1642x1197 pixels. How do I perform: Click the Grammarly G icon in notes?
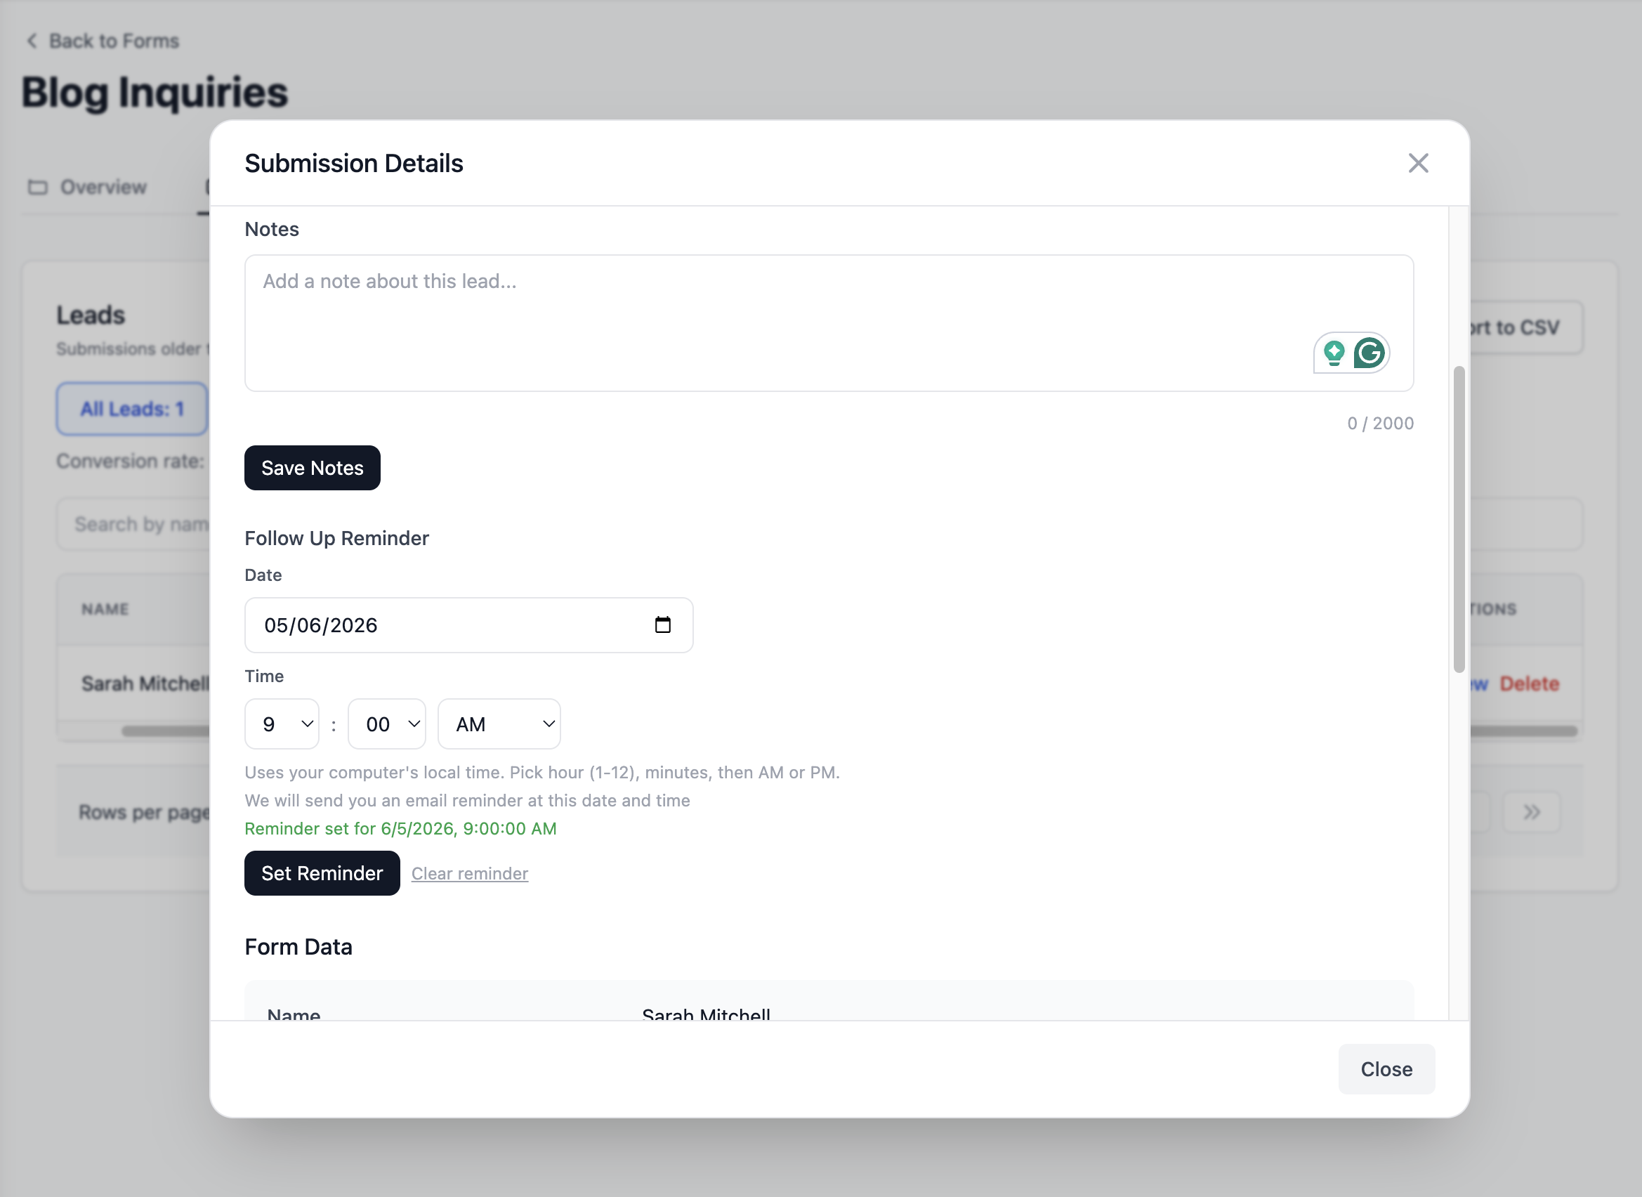click(x=1368, y=353)
